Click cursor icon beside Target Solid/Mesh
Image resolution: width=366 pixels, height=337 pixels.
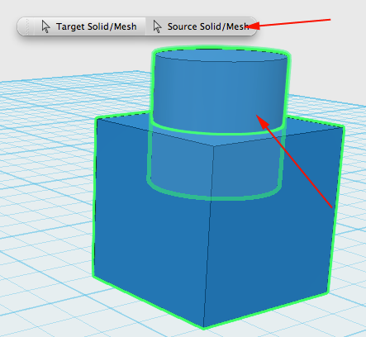(x=46, y=26)
